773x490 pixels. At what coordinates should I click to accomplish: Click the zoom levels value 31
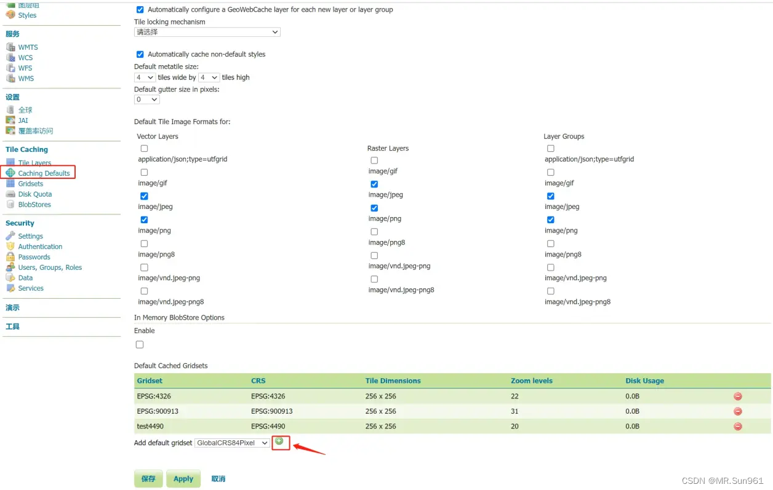(515, 411)
